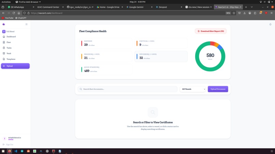Open the Firefox application menu

tap(272, 13)
